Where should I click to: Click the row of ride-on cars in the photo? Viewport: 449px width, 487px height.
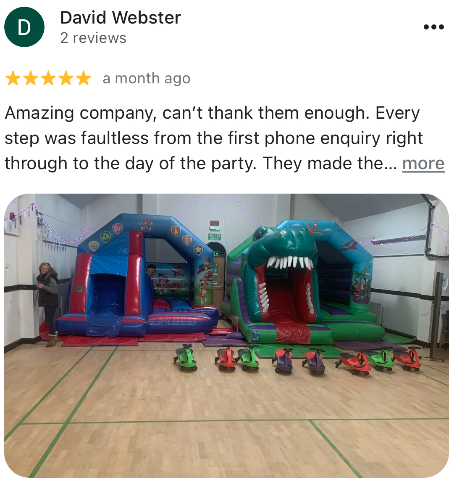pyautogui.click(x=297, y=359)
